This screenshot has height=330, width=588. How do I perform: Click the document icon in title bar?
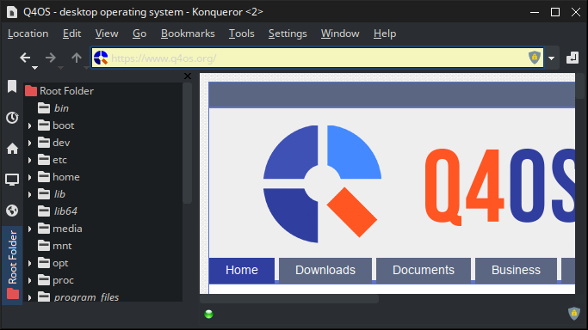click(x=12, y=12)
